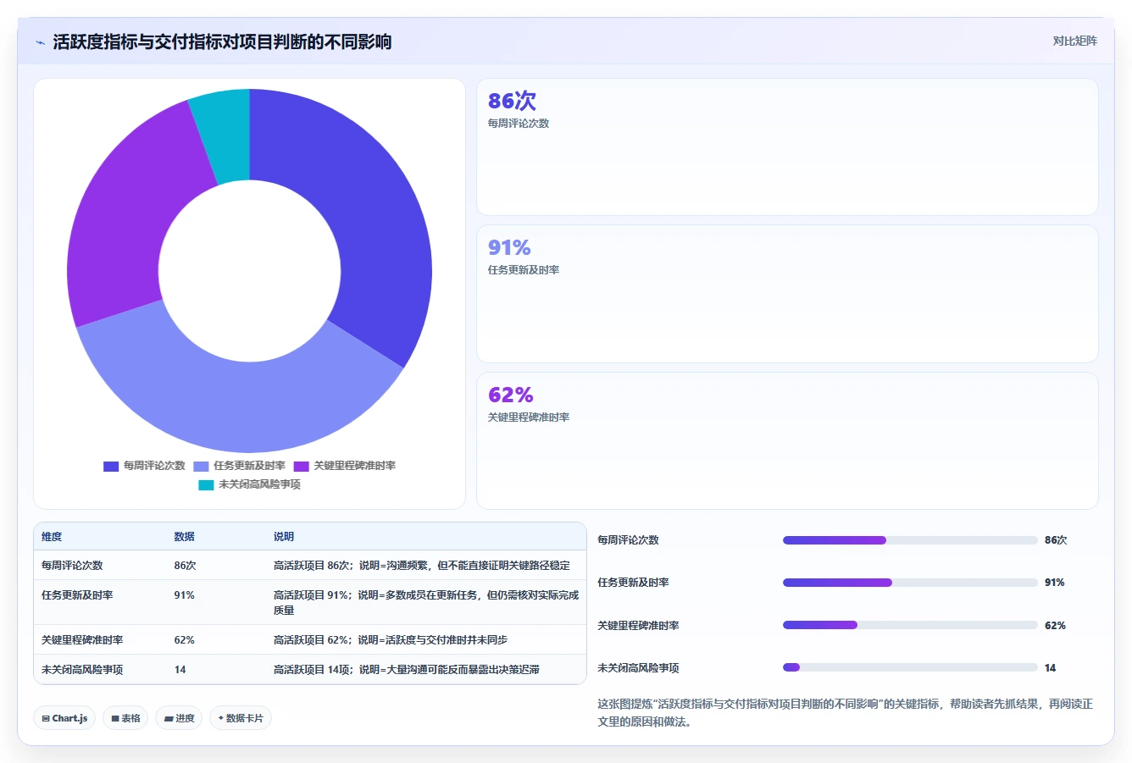Open the 91% data card
This screenshot has height=763, width=1132.
[787, 294]
